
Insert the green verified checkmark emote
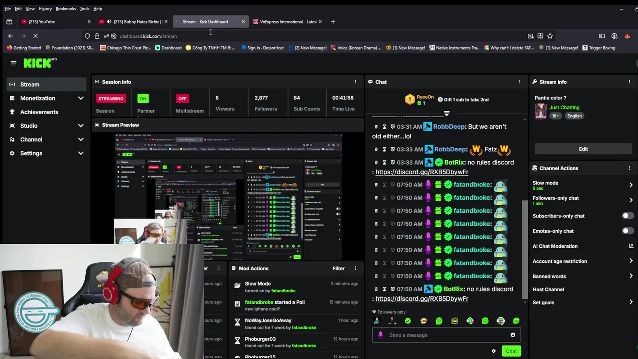click(x=408, y=321)
